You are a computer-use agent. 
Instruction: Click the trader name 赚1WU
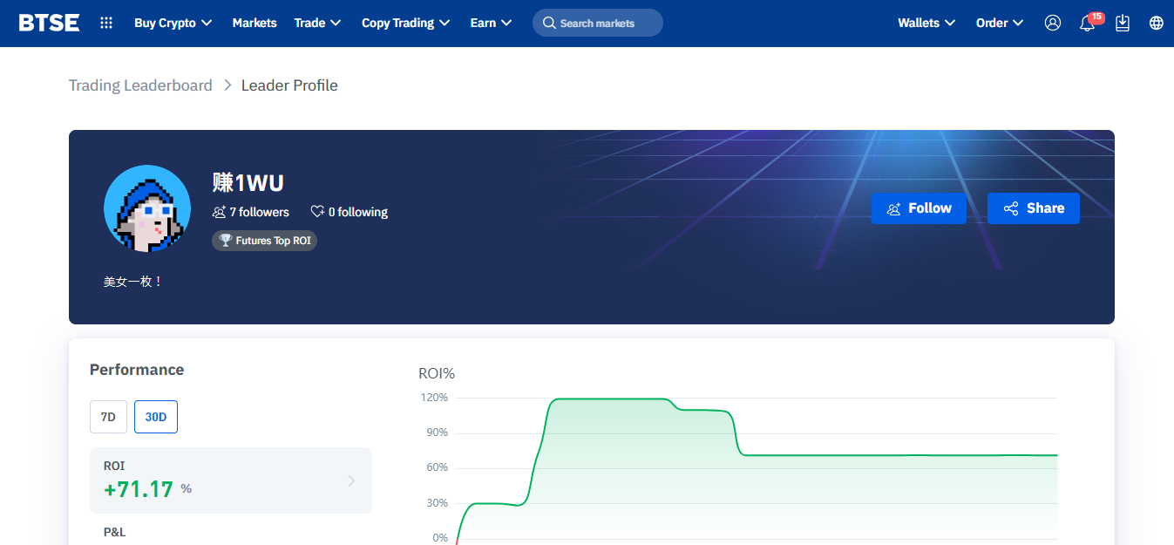tap(248, 183)
